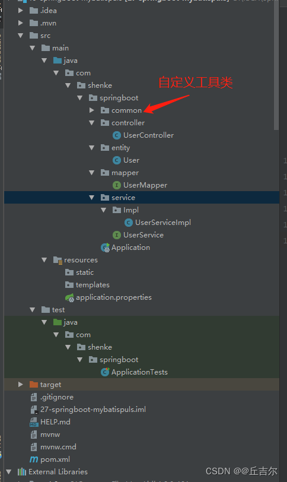Image resolution: width=287 pixels, height=482 pixels.
Task: Click the orange target folder icon
Action: pyautogui.click(x=34, y=385)
